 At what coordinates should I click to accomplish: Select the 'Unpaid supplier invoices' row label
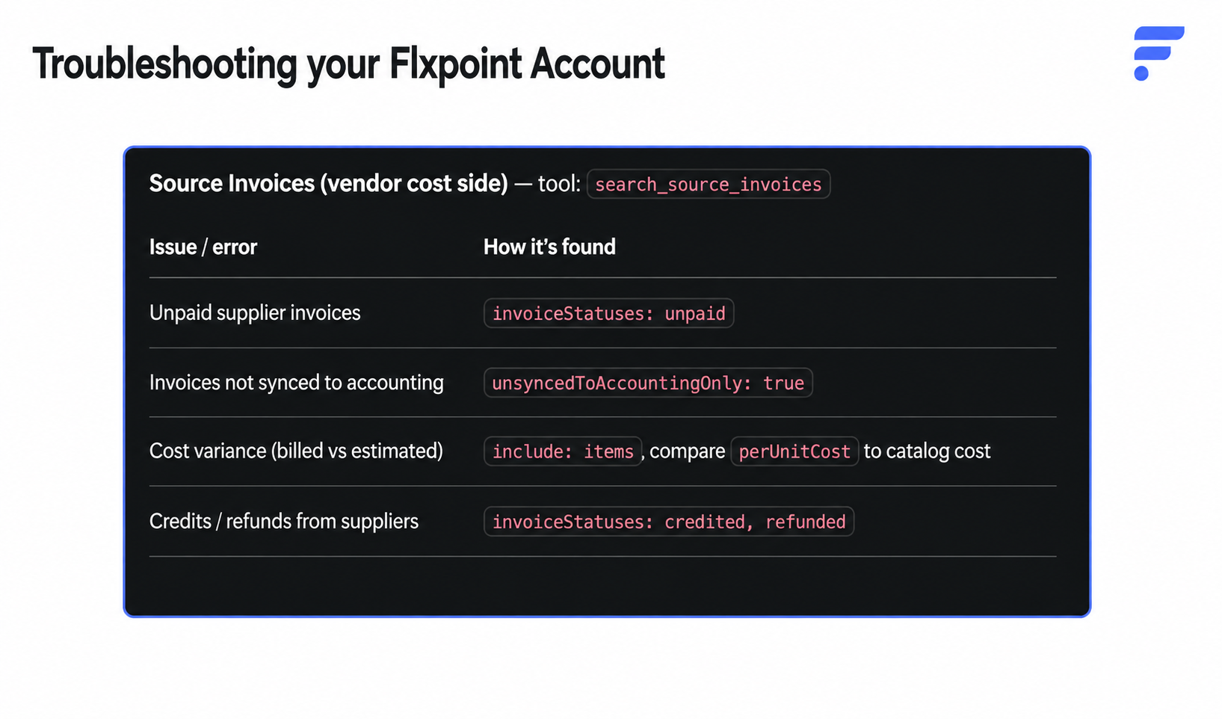(x=255, y=312)
